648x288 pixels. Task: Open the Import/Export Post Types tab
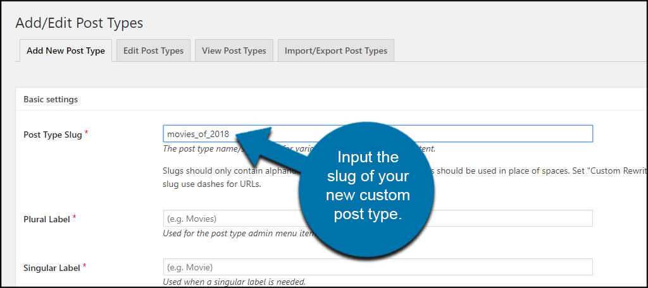(336, 51)
